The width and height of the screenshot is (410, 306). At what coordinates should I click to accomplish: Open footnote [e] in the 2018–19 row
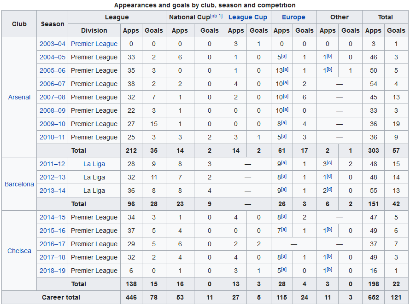284,269
